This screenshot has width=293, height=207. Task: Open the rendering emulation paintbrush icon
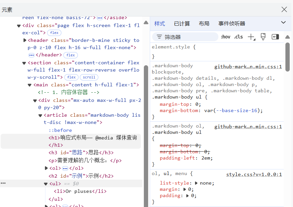click(x=263, y=37)
